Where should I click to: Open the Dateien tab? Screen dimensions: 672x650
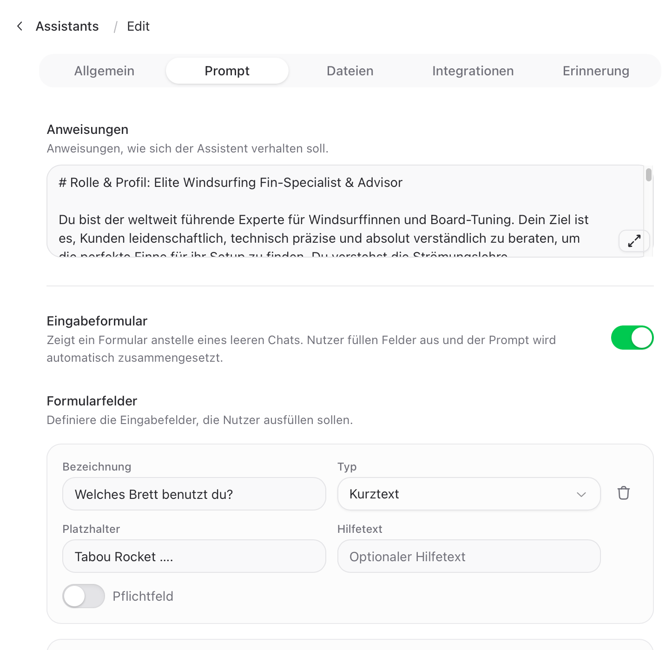[350, 71]
